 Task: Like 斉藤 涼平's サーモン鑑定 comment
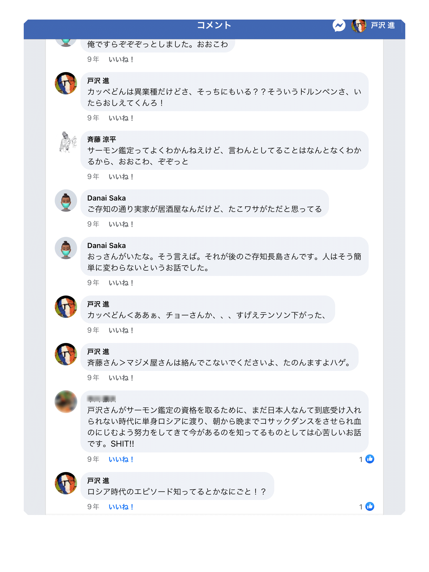121,177
